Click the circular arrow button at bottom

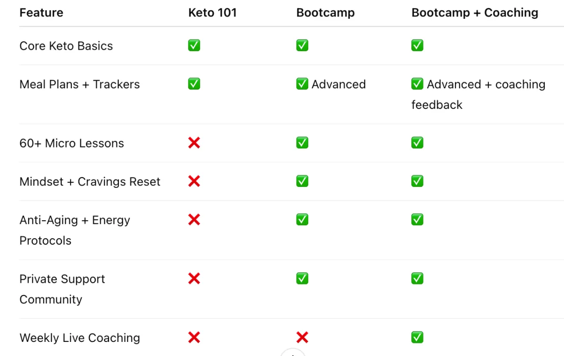293,352
